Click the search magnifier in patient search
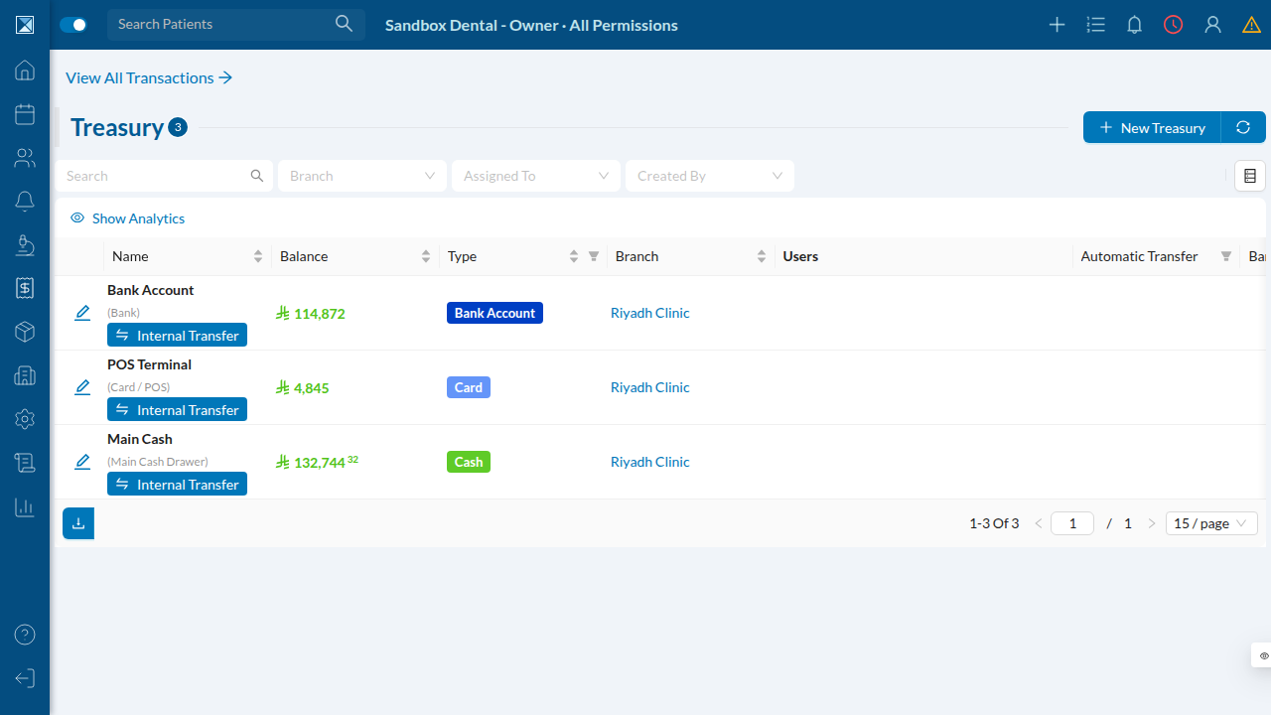 point(344,24)
